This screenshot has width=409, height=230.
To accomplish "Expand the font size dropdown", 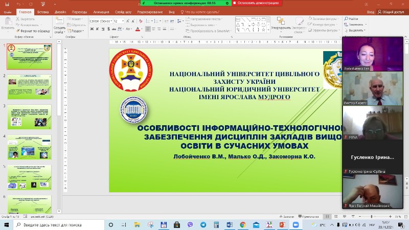I will (119, 21).
